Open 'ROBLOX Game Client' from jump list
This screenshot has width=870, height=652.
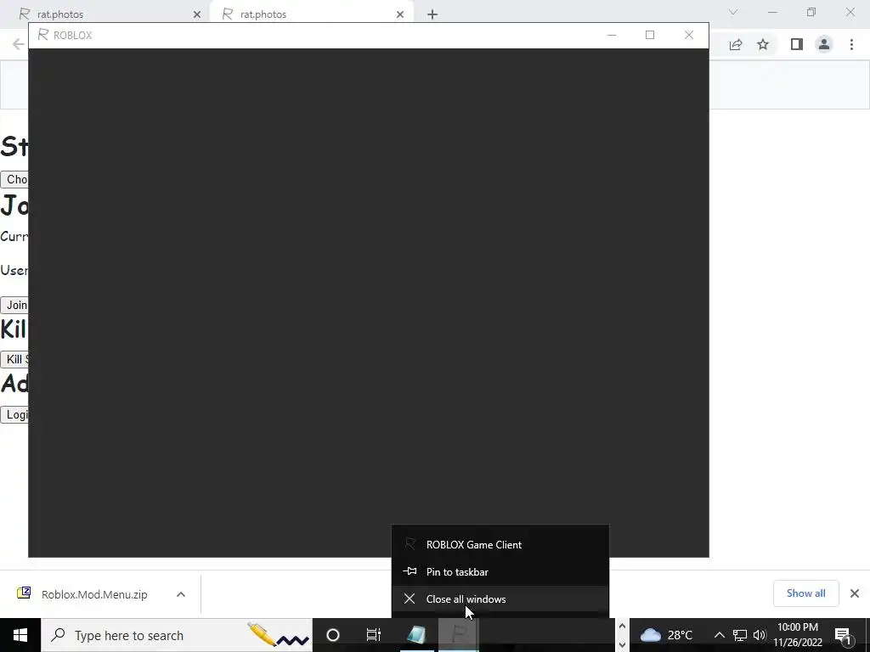pyautogui.click(x=500, y=544)
